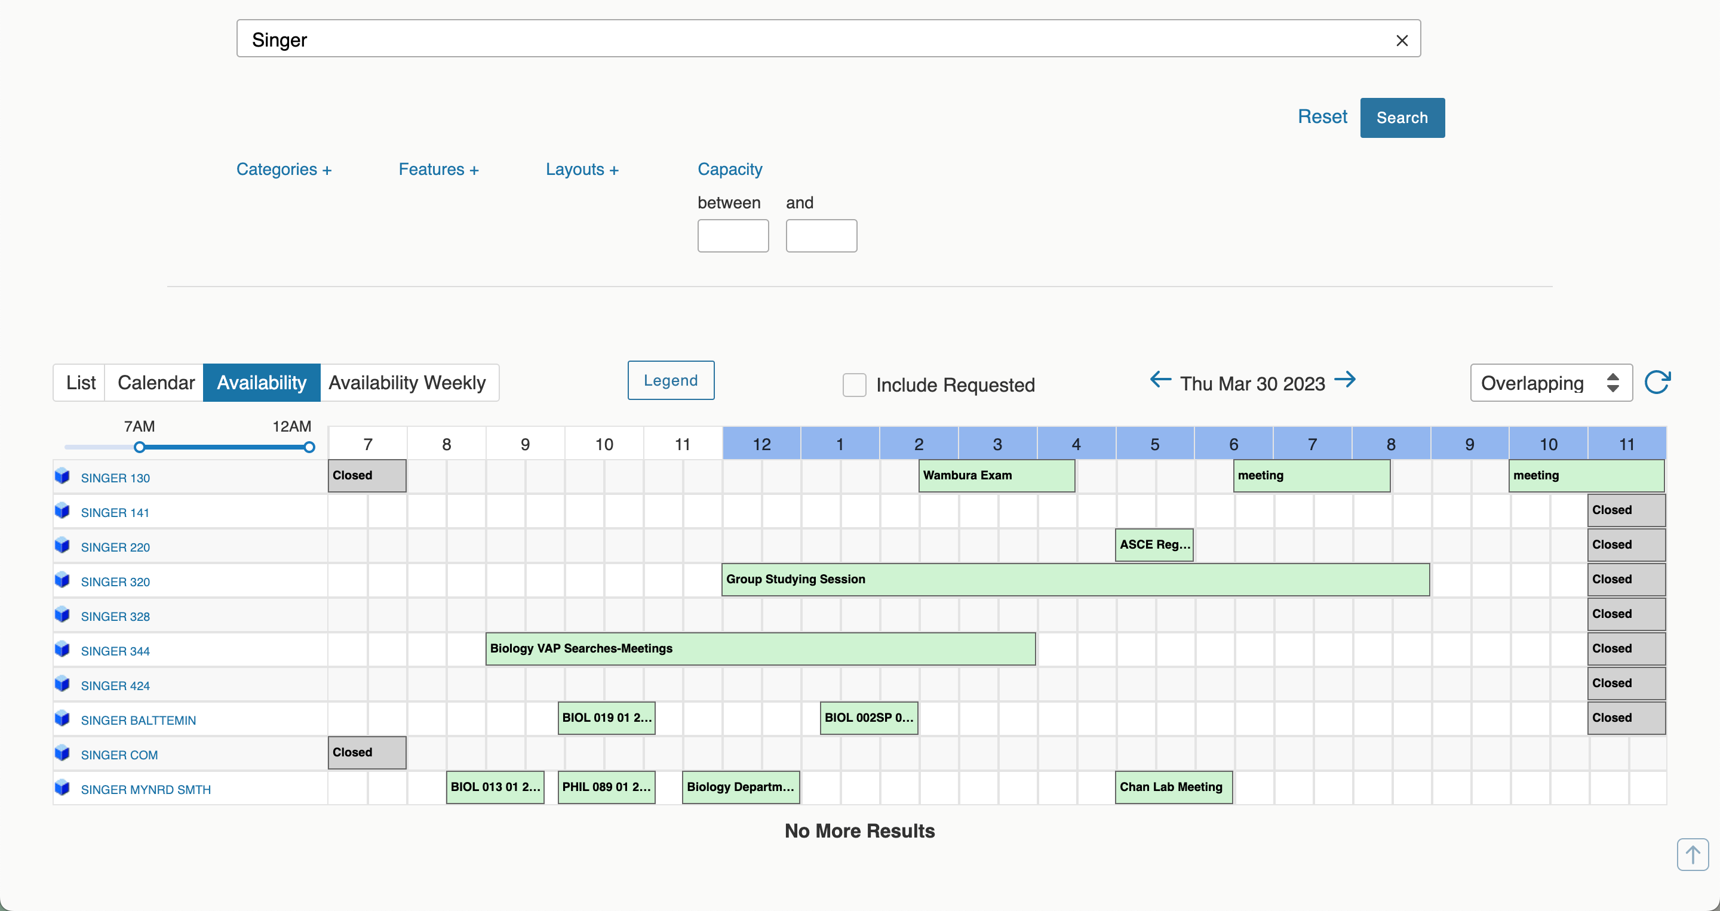Click the refresh icon next to Overlapping

click(x=1657, y=383)
